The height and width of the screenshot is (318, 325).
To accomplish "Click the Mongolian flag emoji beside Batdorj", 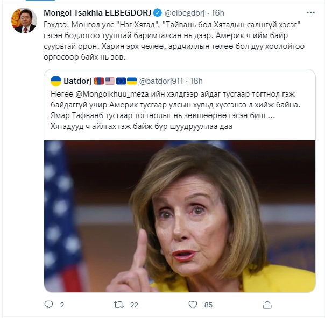I will (98, 81).
